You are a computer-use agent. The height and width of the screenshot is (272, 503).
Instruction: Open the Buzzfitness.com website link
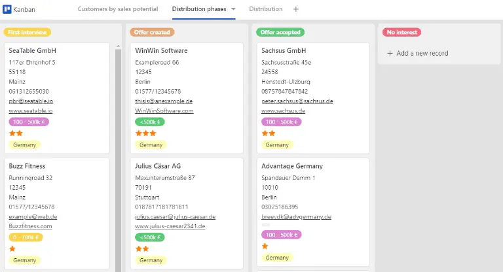point(30,226)
